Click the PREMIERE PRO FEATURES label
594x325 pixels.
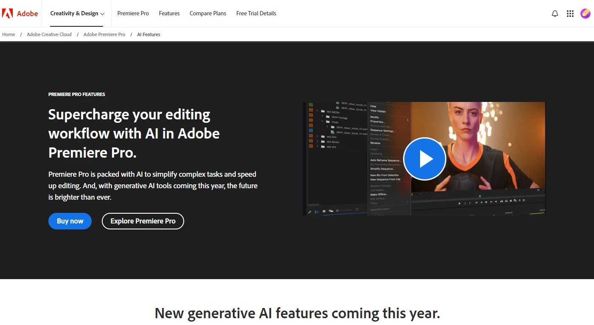click(x=77, y=94)
